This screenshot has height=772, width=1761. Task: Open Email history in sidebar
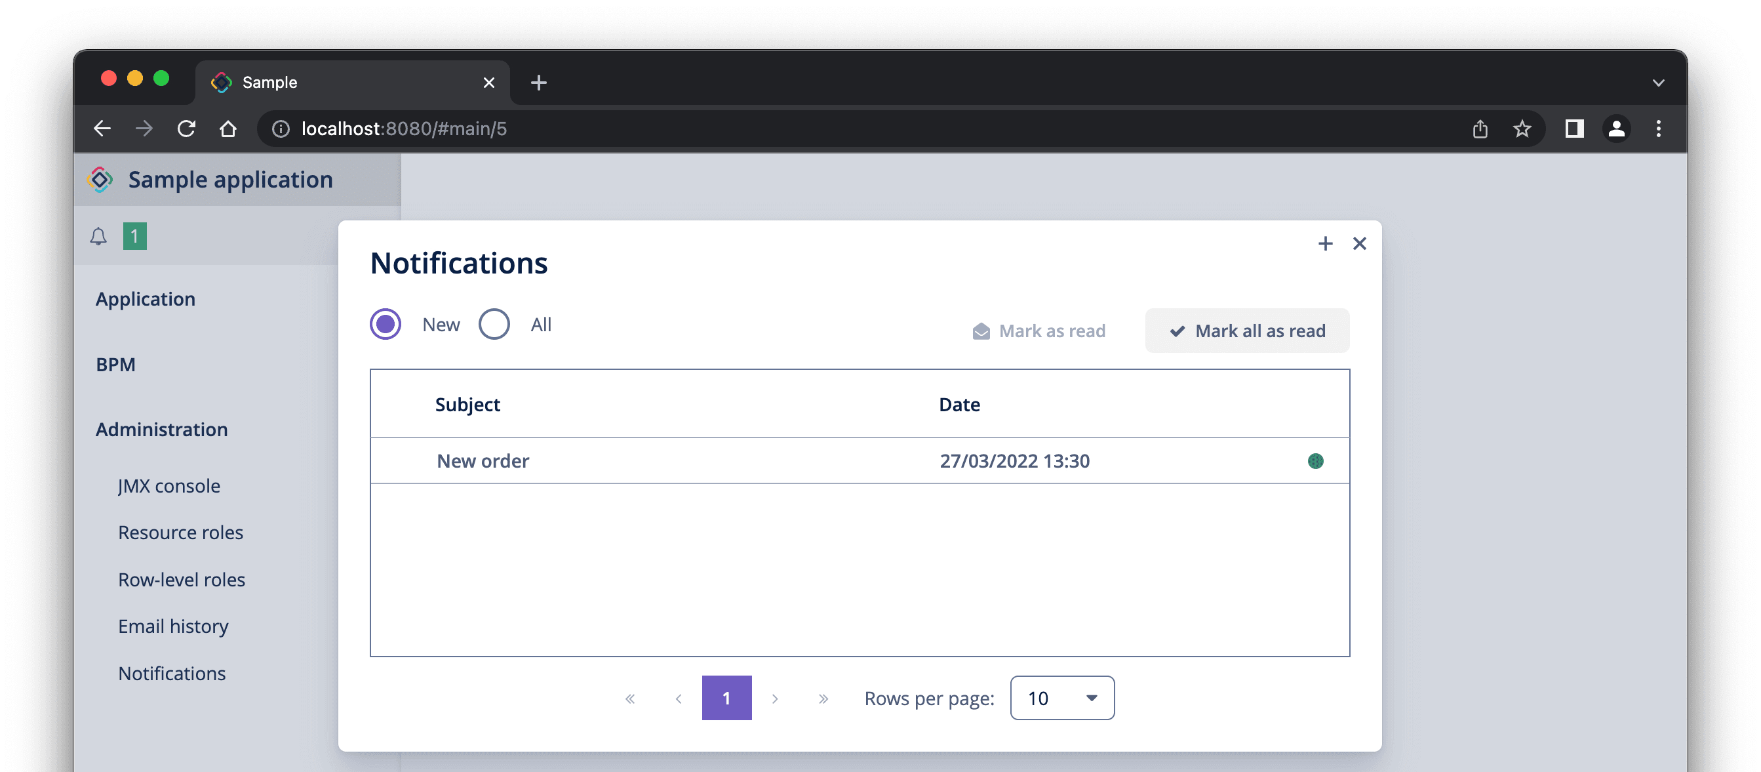(x=173, y=626)
